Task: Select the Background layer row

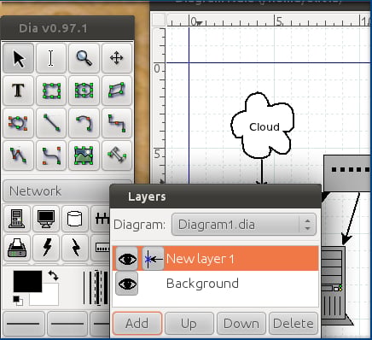Action: 216,284
